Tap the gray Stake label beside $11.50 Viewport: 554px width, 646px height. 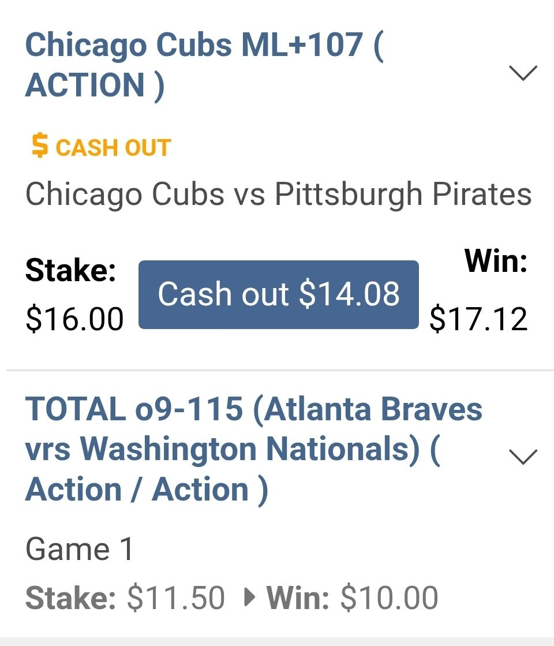point(71,598)
